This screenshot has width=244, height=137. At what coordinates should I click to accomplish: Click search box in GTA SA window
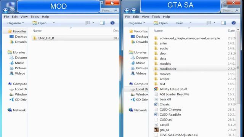click(x=230, y=10)
